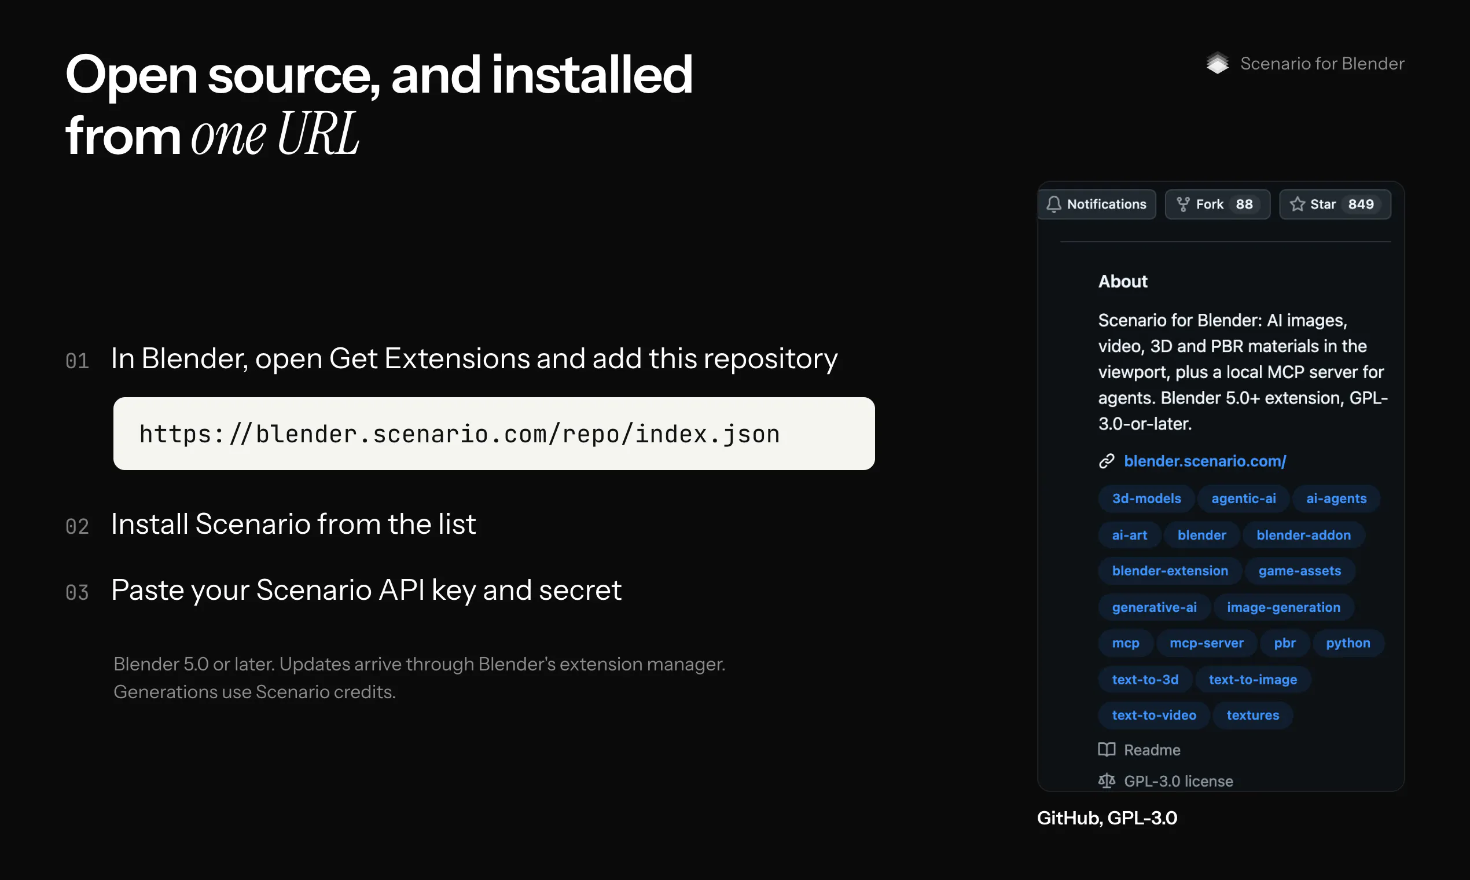Open the GPL-3.0 license link
Viewport: 1470px width, 880px height.
(1178, 781)
